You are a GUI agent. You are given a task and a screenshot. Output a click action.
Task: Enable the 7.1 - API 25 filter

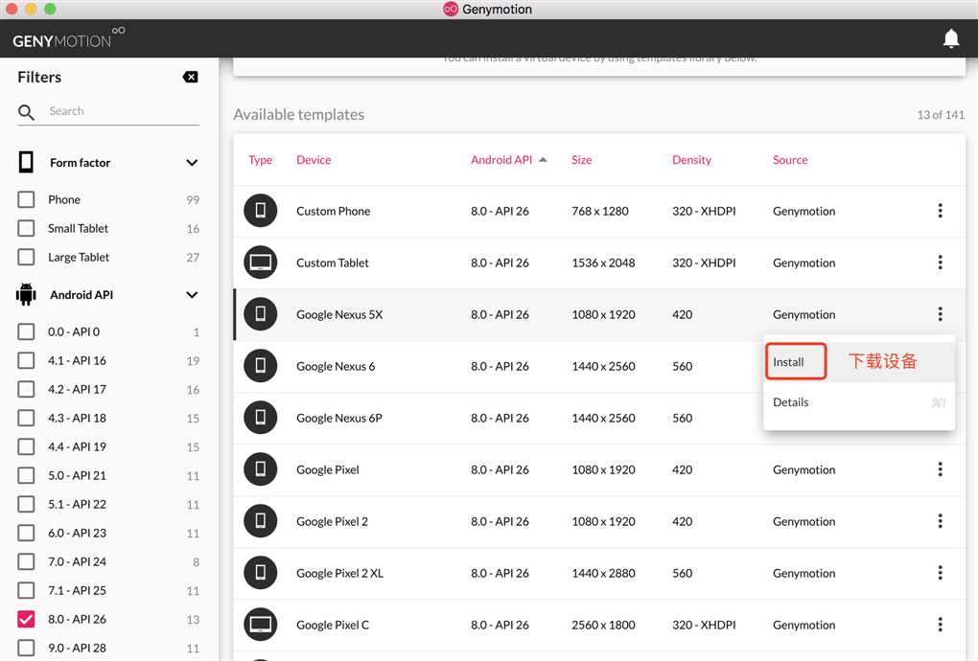pyautogui.click(x=26, y=590)
